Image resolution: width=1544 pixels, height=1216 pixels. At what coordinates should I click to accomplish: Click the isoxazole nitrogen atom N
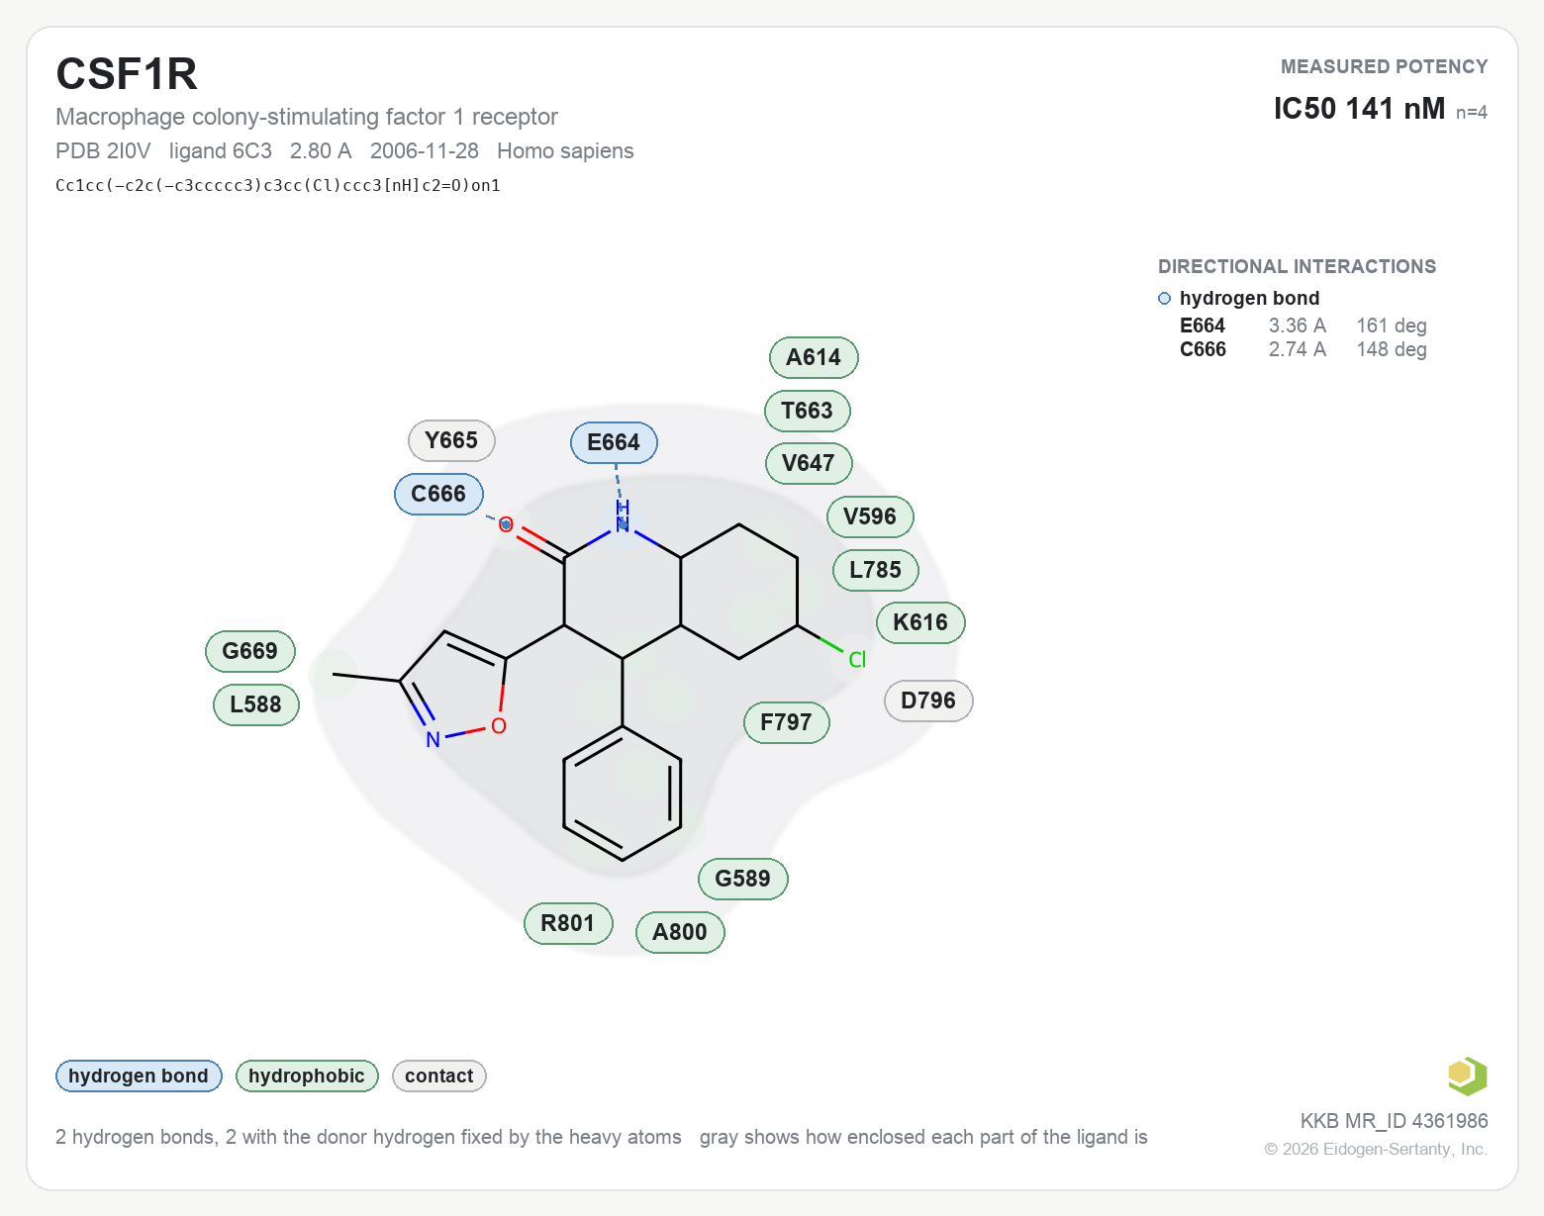coord(433,740)
